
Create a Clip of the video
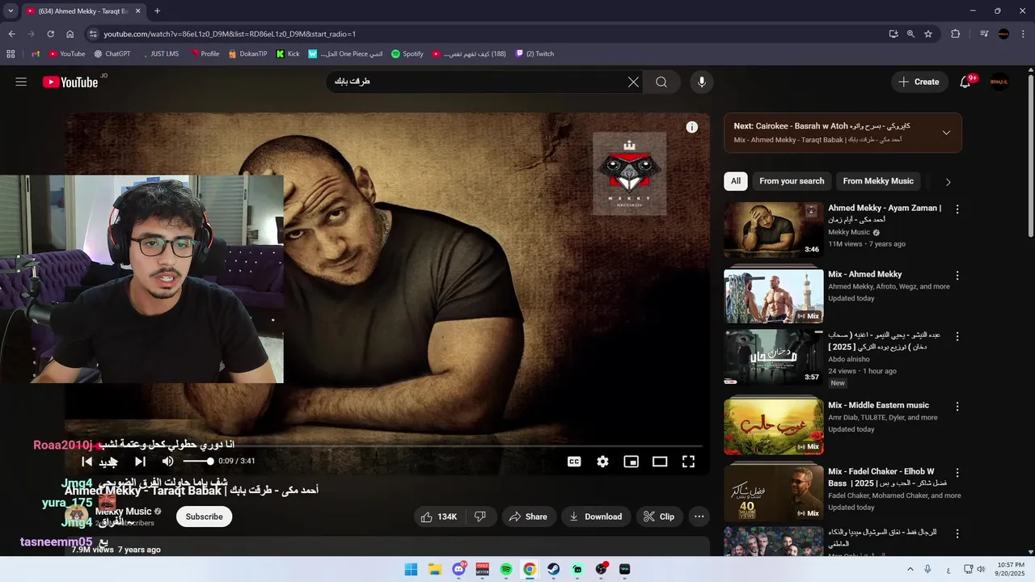(658, 517)
